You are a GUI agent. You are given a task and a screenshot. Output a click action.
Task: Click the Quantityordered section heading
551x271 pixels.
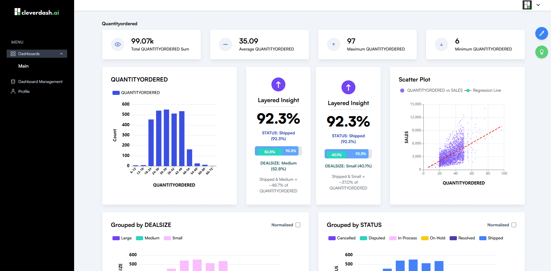[x=119, y=24]
